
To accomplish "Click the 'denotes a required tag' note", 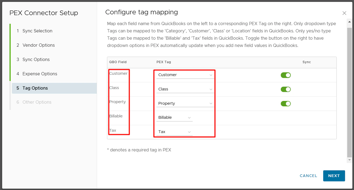I will click(x=139, y=150).
